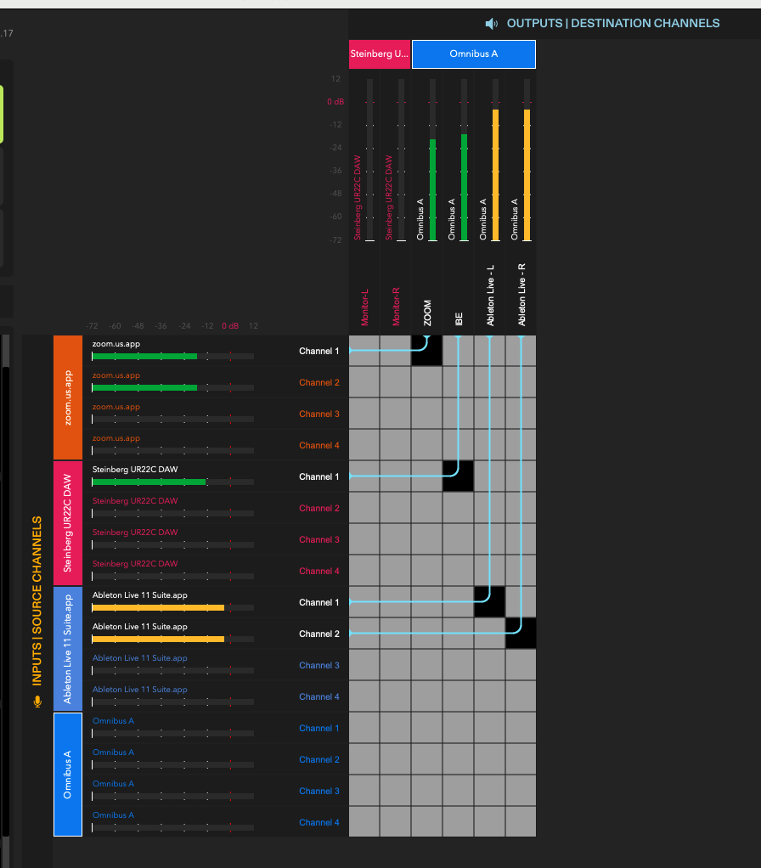Select the Omnibus A output device tab
The width and height of the screenshot is (761, 868).
(x=474, y=54)
